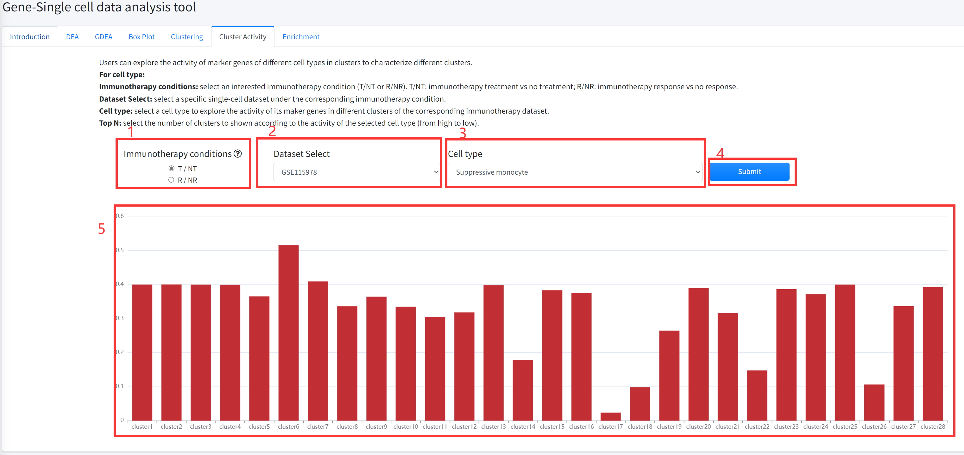The width and height of the screenshot is (964, 455).
Task: Select the Cluster Activity tab
Action: pyautogui.click(x=243, y=37)
